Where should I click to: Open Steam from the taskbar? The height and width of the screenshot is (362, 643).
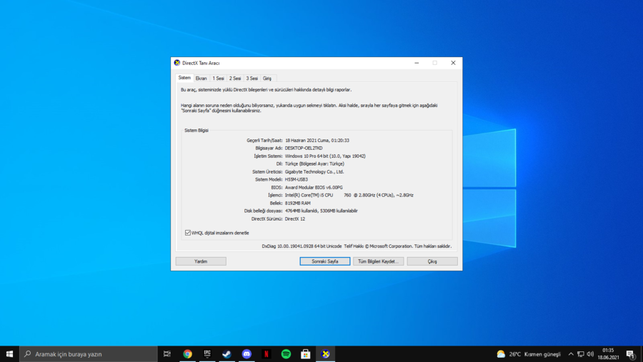(x=226, y=354)
